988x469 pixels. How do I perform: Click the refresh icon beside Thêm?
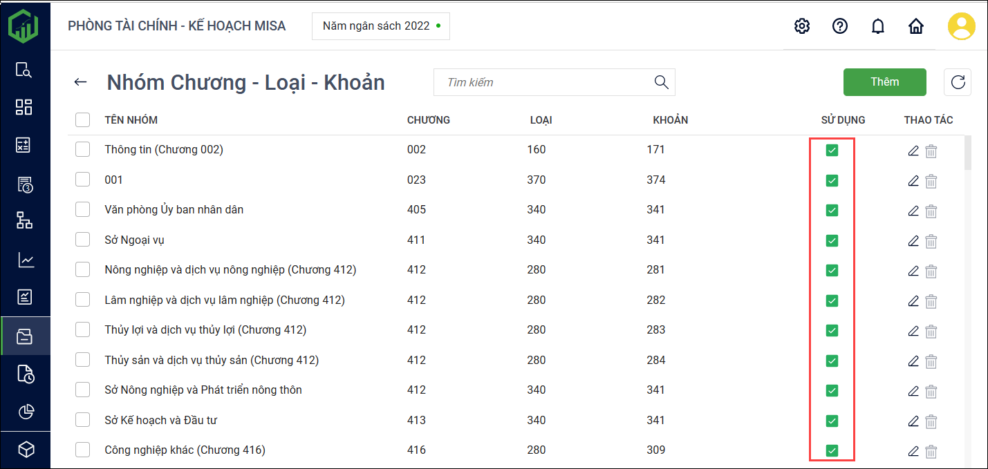click(958, 82)
